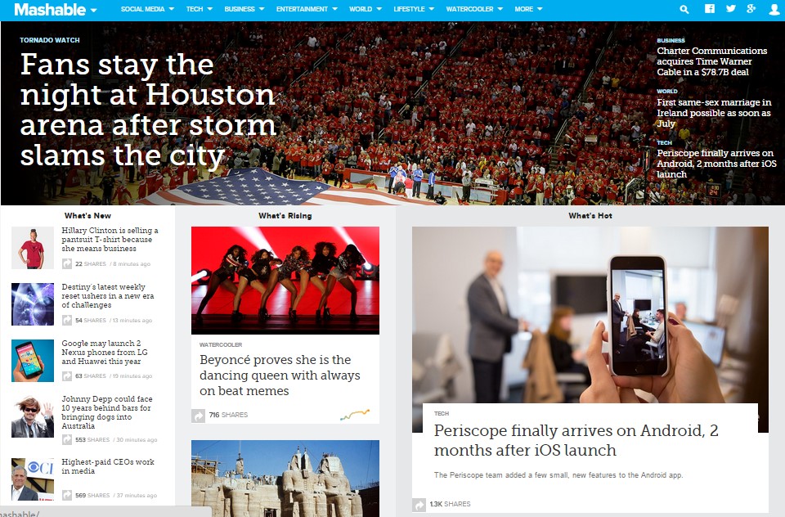The image size is (785, 517).
Task: Click the World tag in hero sidebar
Action: [x=667, y=91]
